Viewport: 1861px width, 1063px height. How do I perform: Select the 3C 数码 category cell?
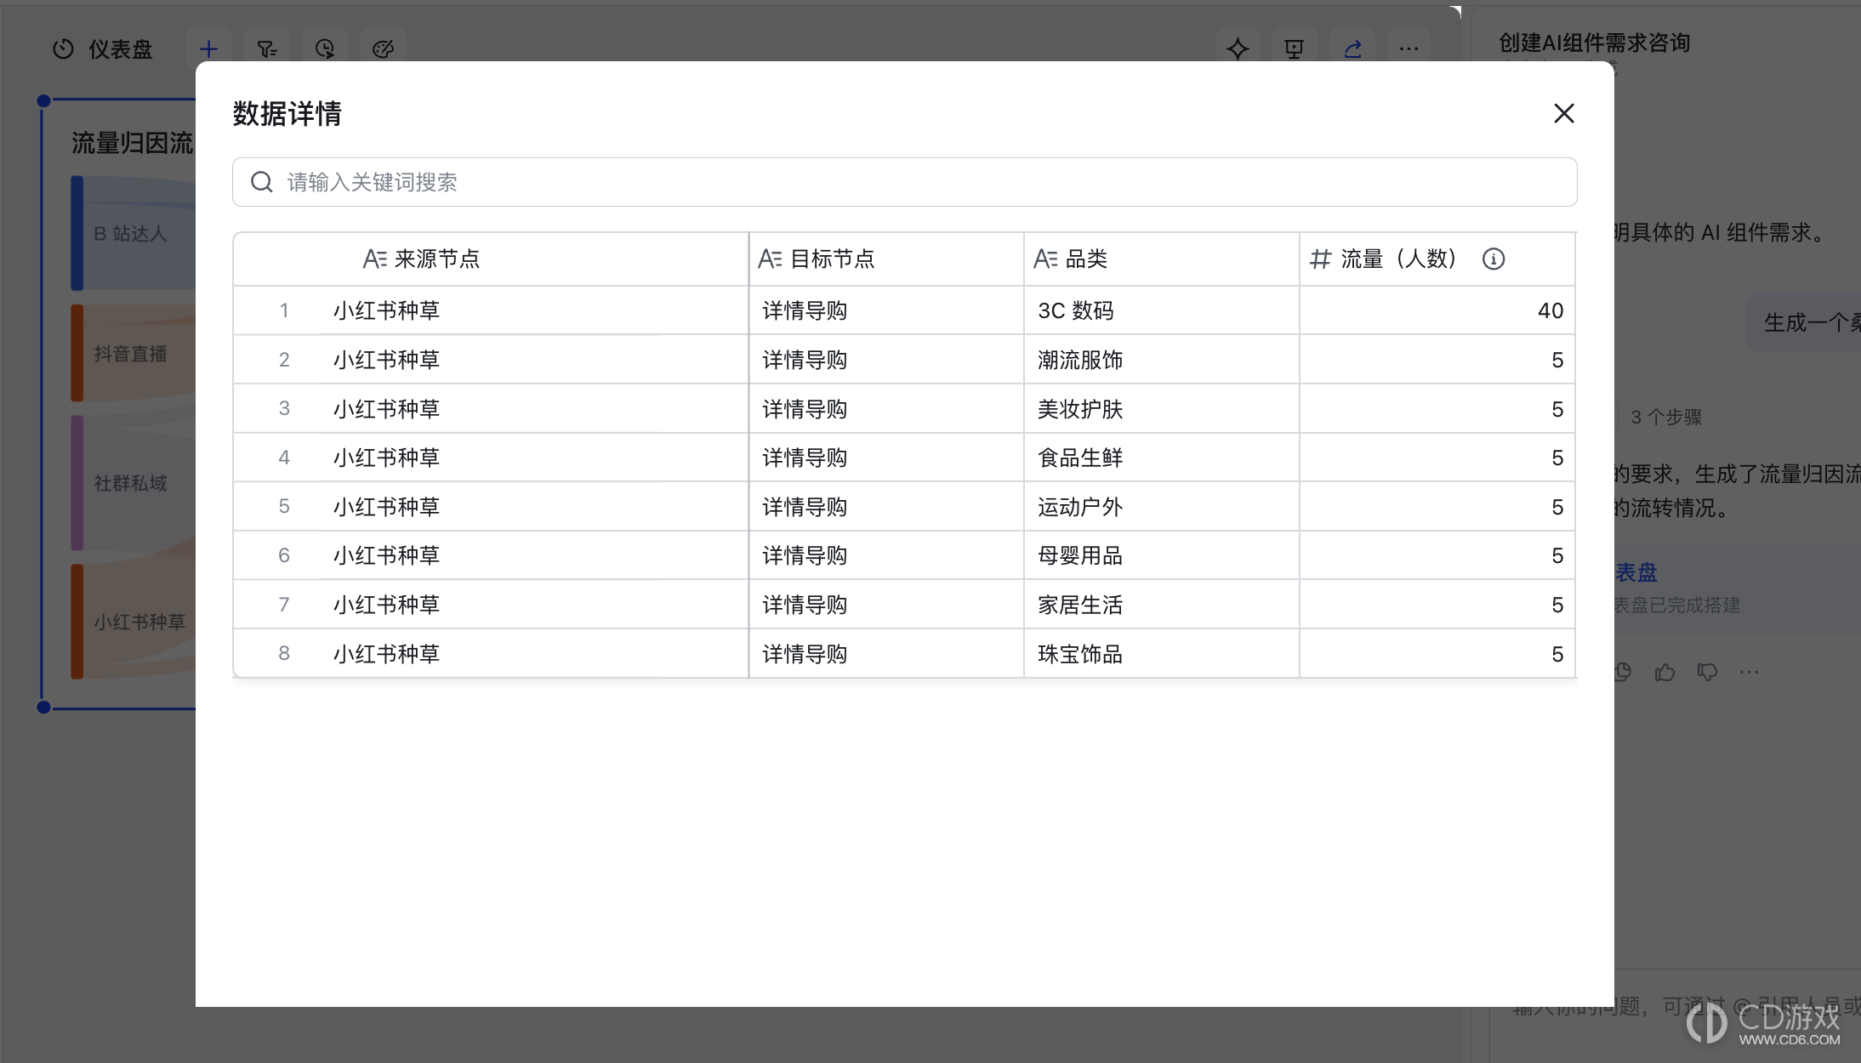pos(1161,310)
